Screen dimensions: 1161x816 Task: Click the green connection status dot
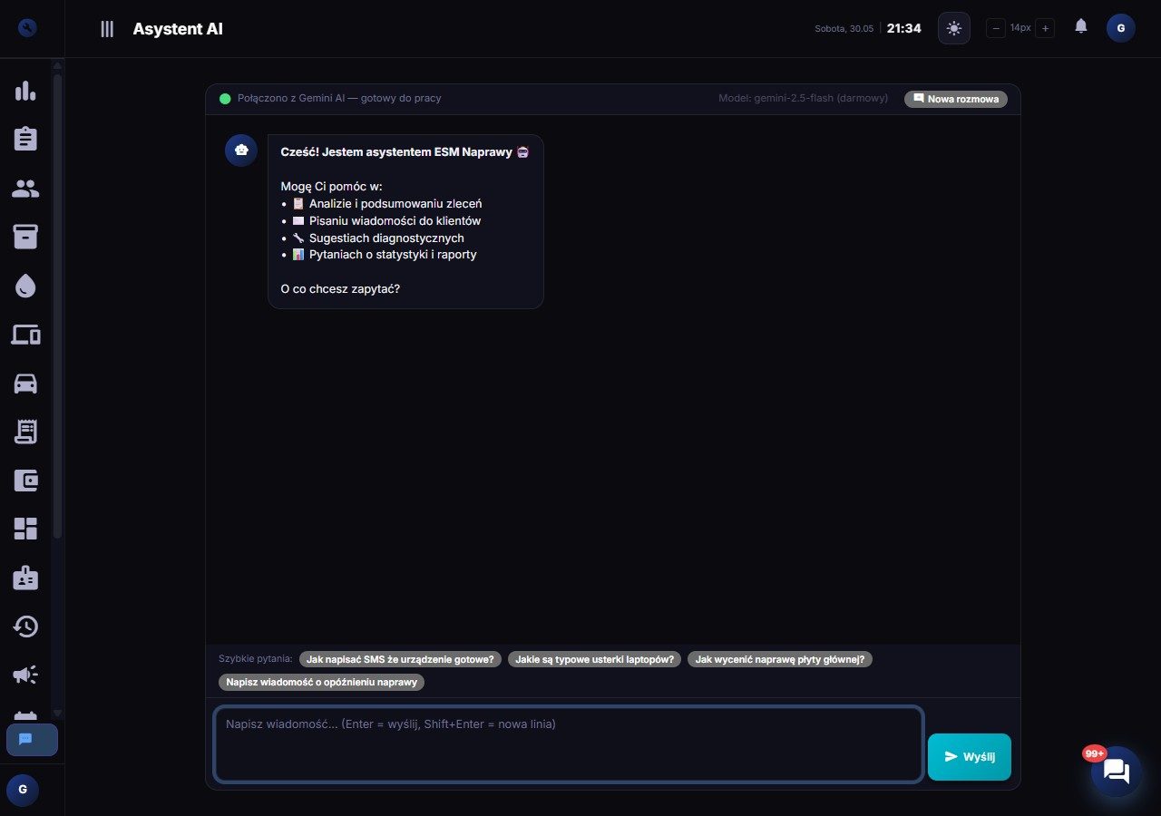tap(225, 99)
